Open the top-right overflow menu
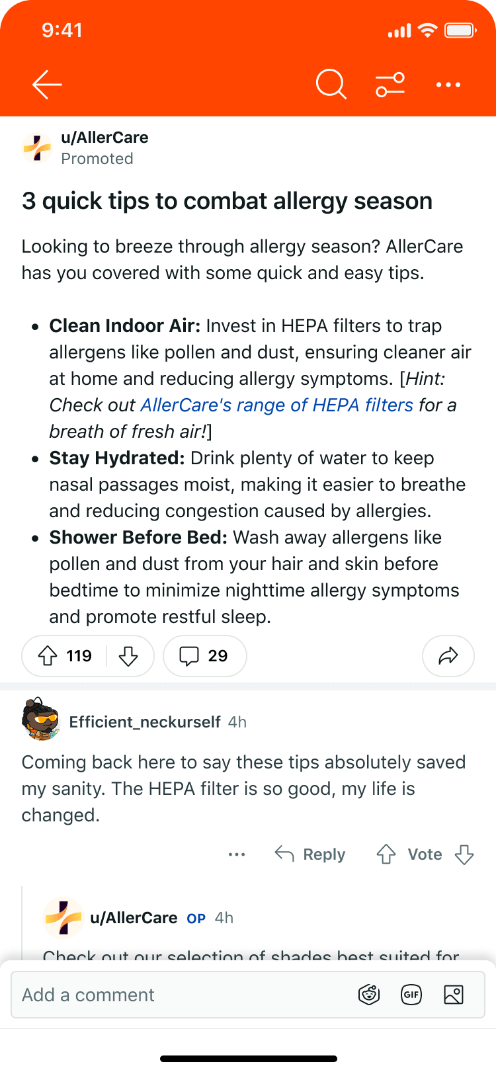 point(448,85)
